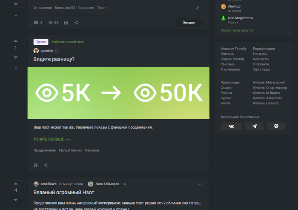The image size is (298, 210).
Task: Share the promo post
Action: [x=46, y=165]
